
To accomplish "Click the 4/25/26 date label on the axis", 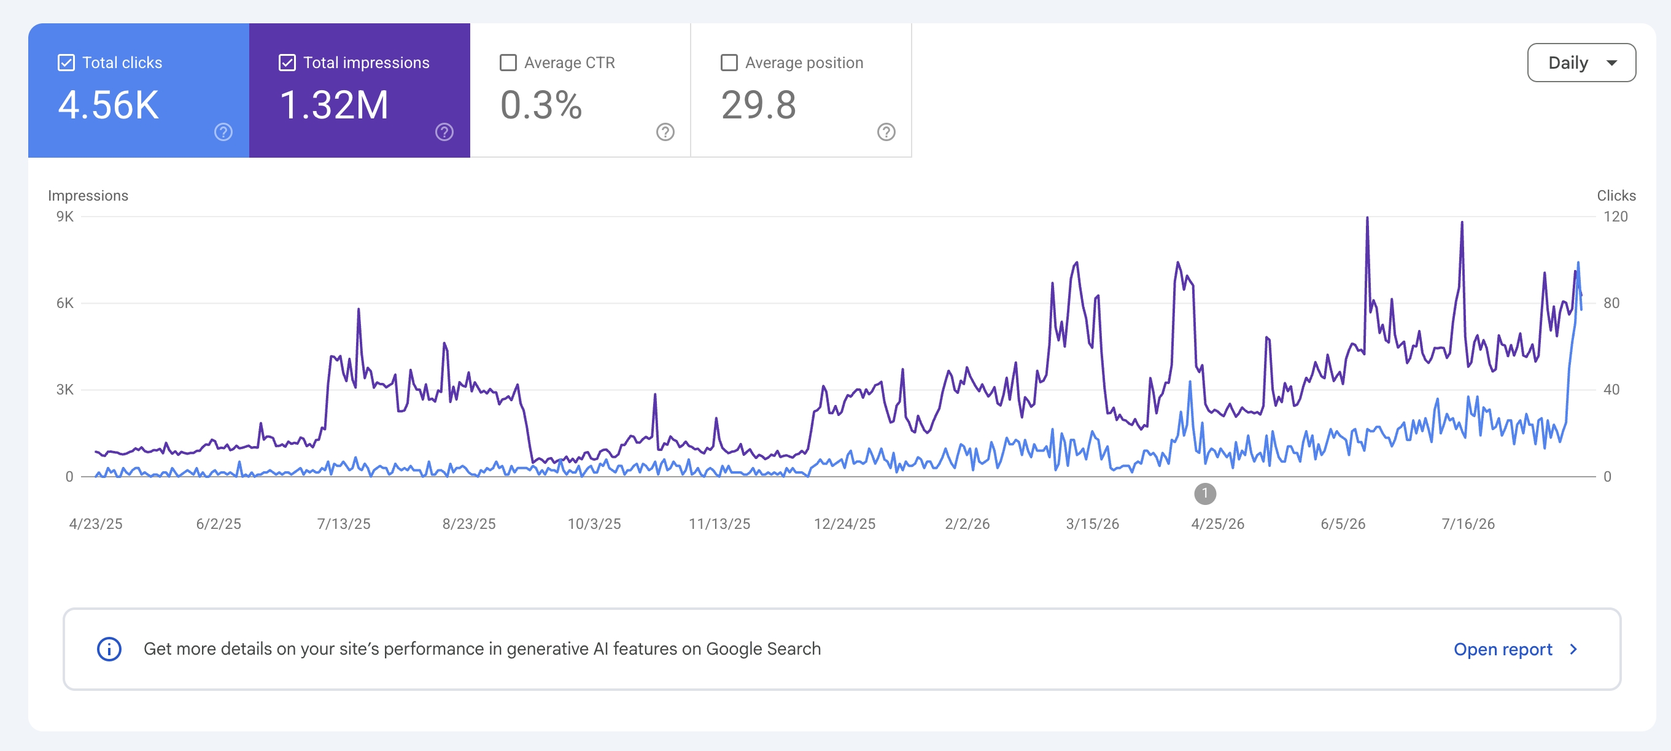I will click(x=1217, y=524).
